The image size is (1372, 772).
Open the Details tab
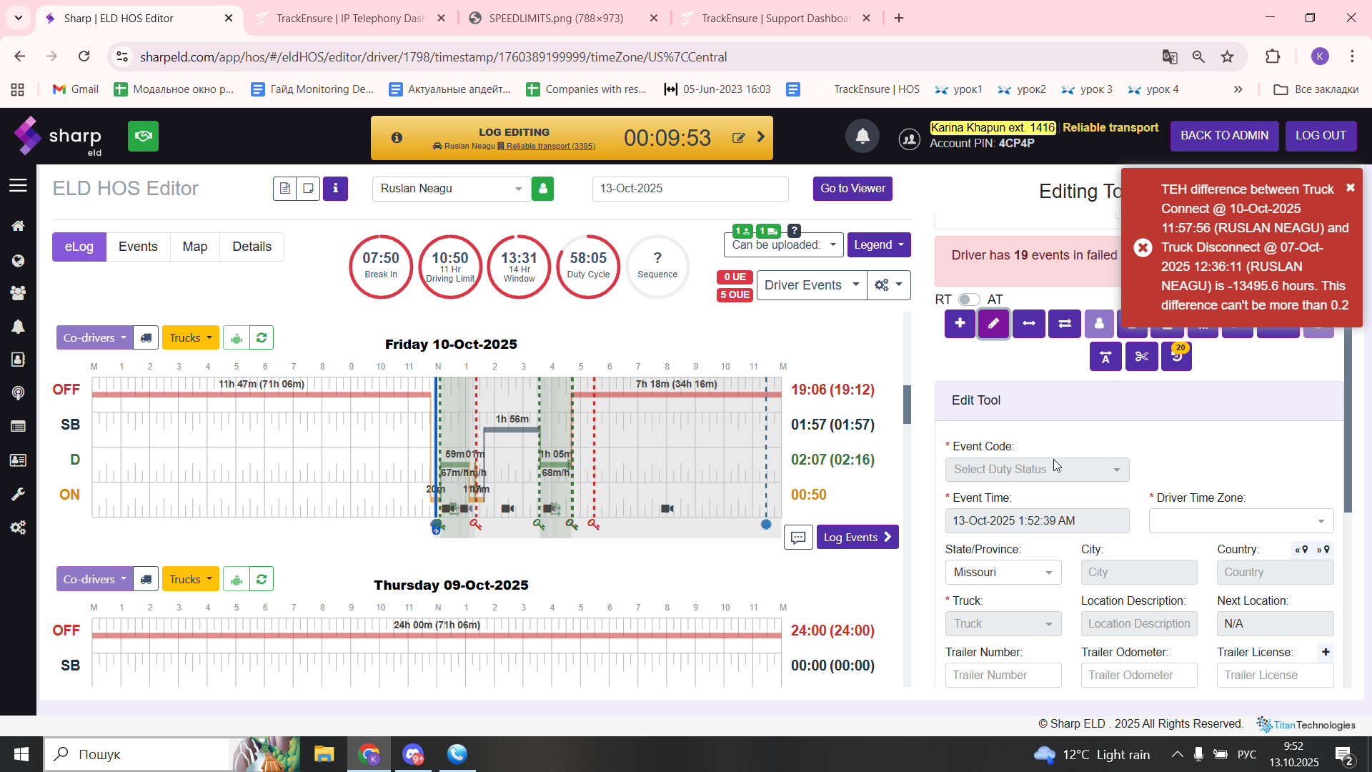tap(252, 247)
